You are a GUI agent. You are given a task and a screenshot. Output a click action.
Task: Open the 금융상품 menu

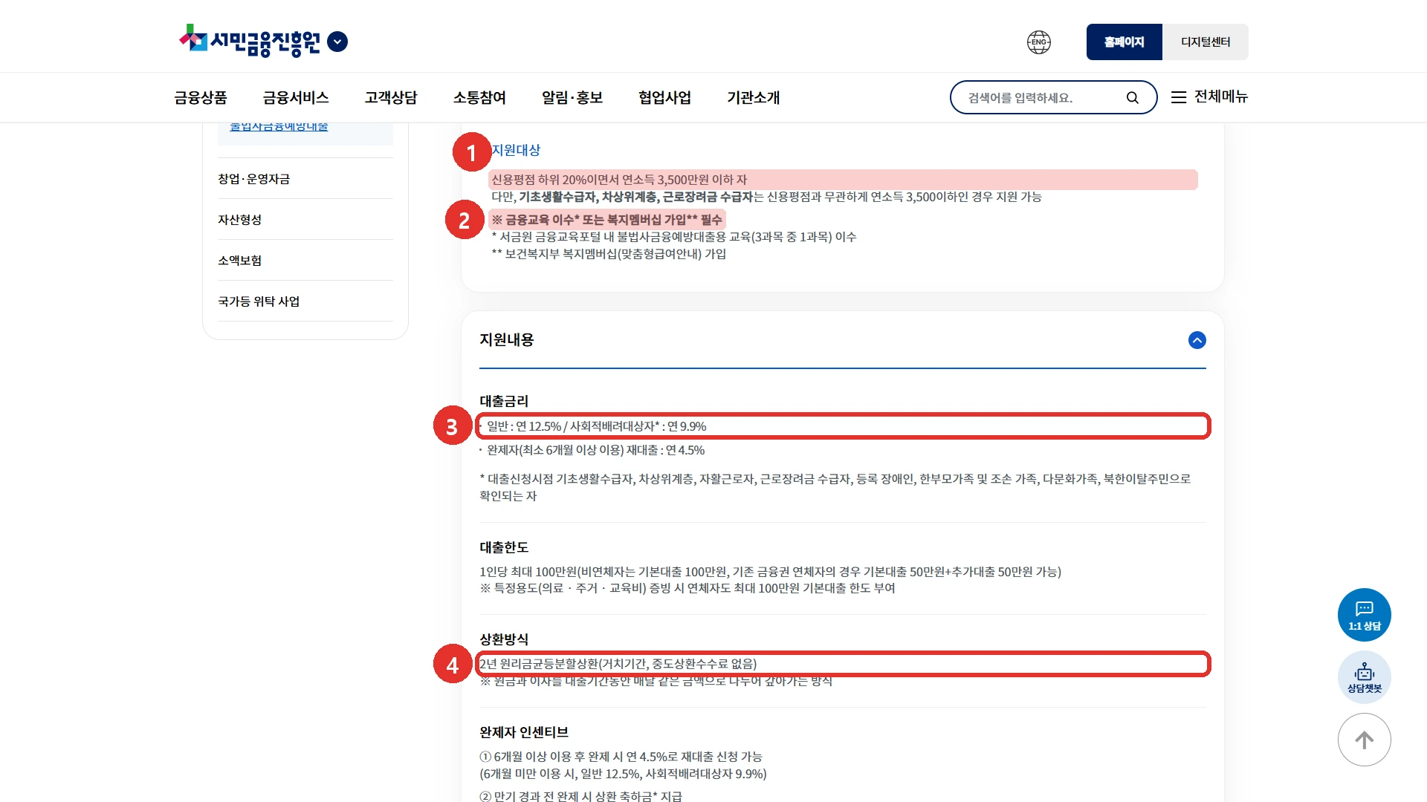pyautogui.click(x=201, y=97)
